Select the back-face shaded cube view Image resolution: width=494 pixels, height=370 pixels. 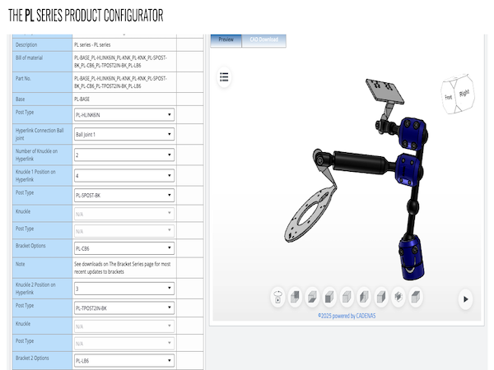295,297
